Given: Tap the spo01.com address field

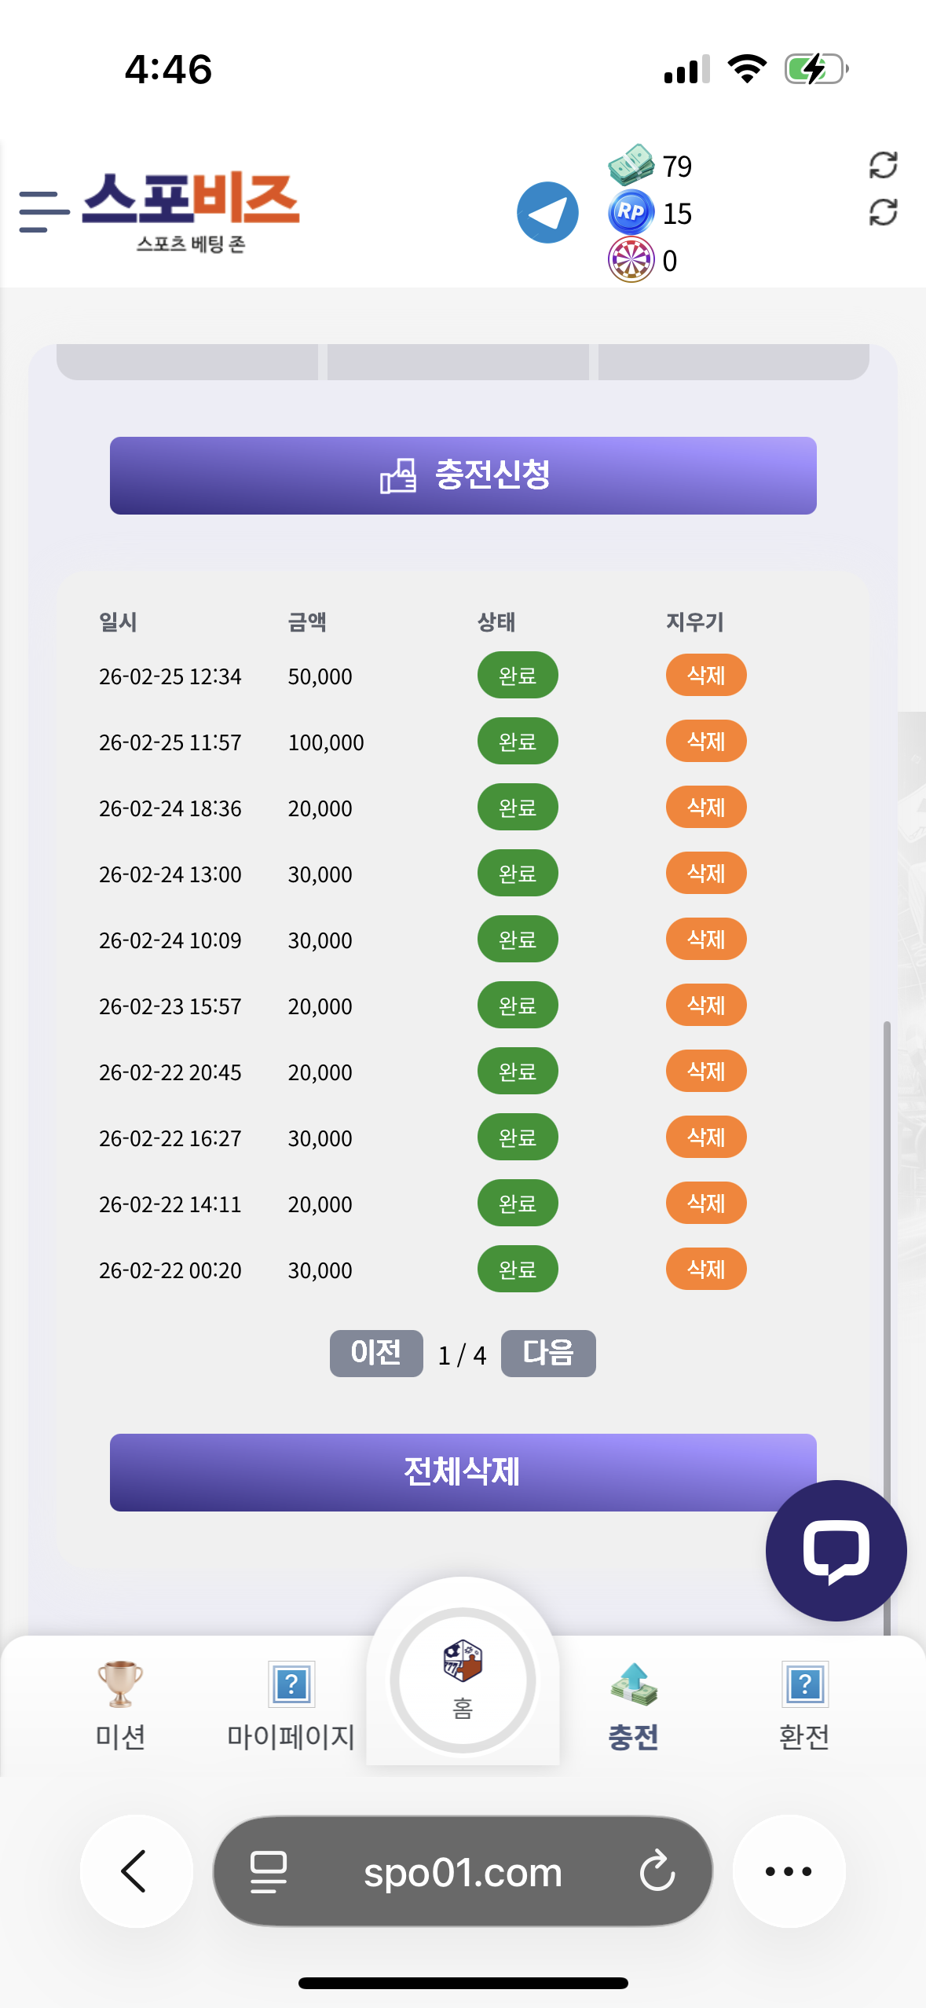Looking at the screenshot, I should [463, 1872].
